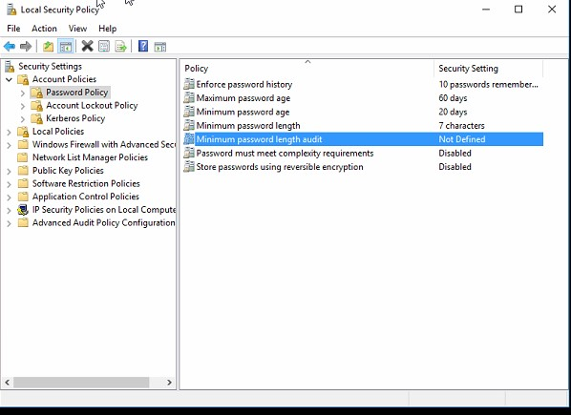The image size is (571, 415).
Task: Toggle the Show/Hide Action Pane icon
Action: pyautogui.click(x=160, y=47)
